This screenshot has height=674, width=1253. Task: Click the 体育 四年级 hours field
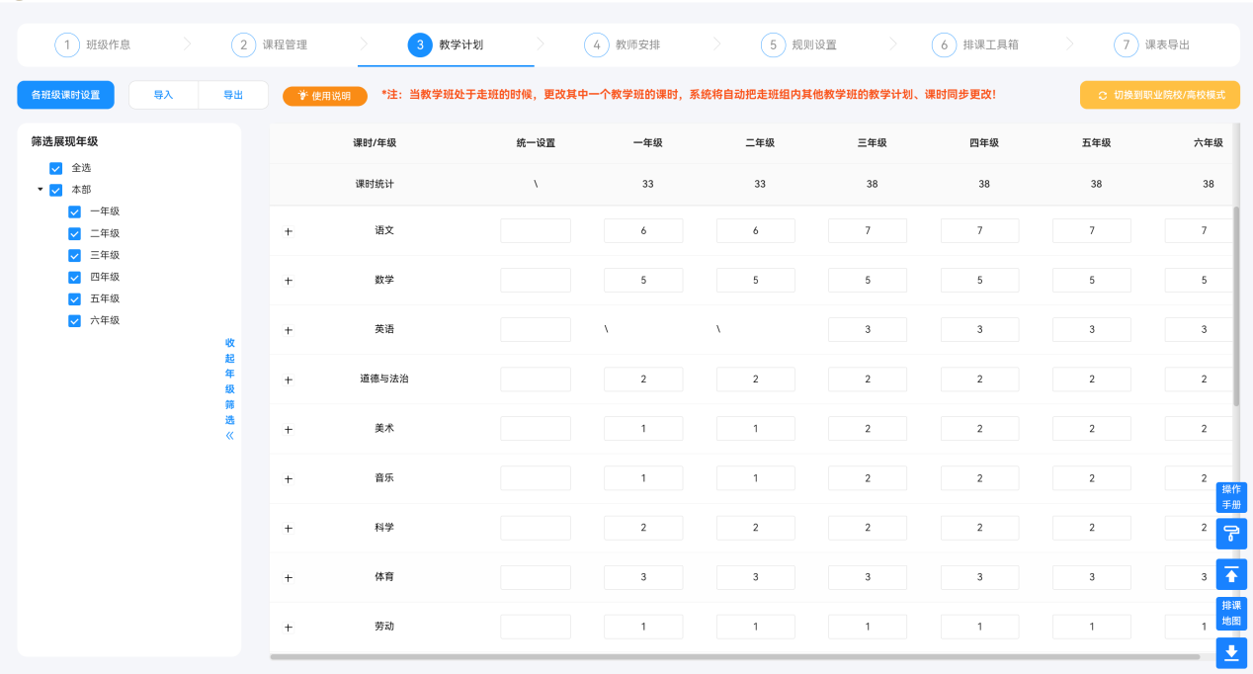[980, 576]
